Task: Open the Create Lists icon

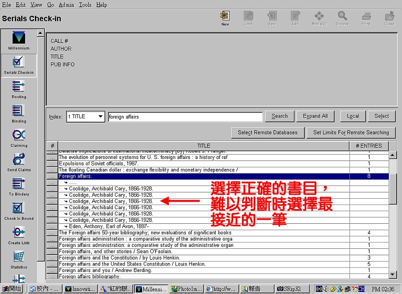Action: click(x=19, y=235)
